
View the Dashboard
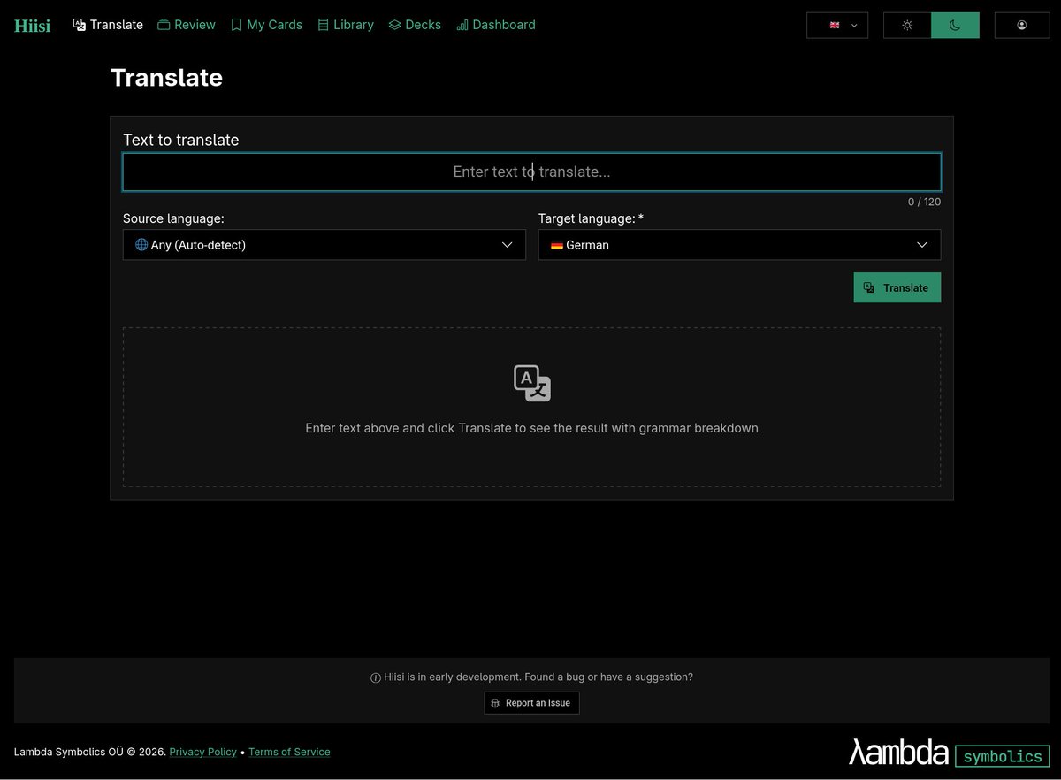tap(496, 25)
